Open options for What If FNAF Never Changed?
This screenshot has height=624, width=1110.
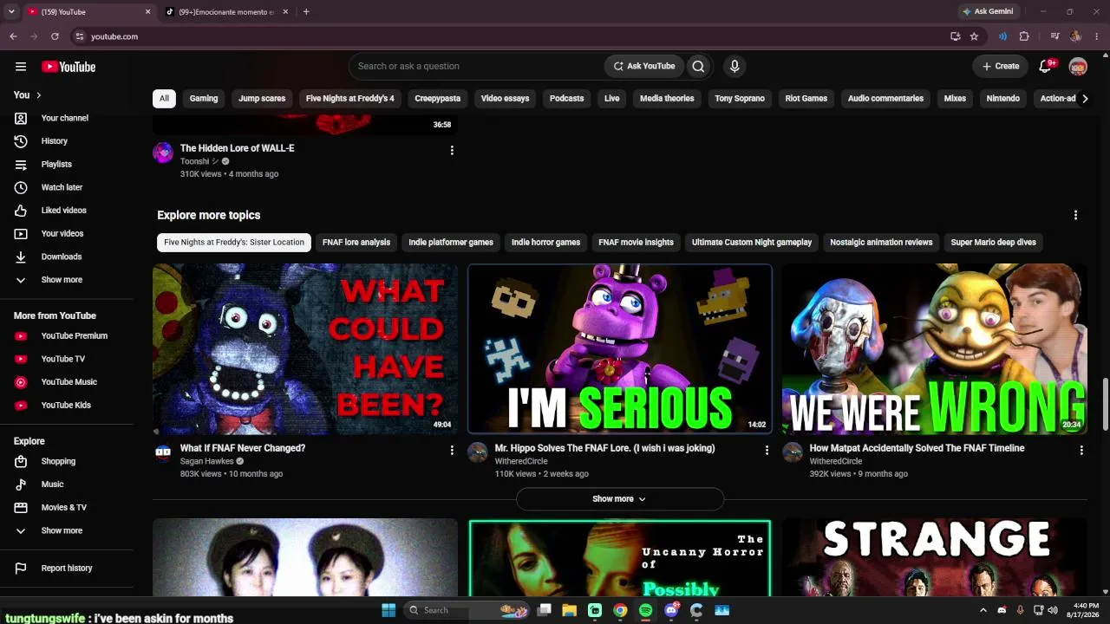click(x=452, y=451)
